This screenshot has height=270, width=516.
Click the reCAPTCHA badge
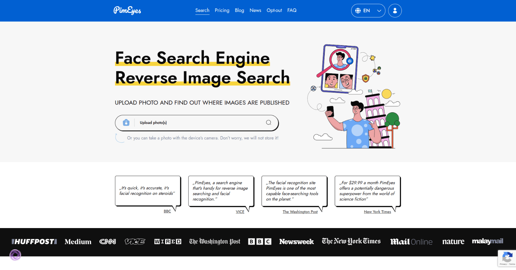pos(507,258)
